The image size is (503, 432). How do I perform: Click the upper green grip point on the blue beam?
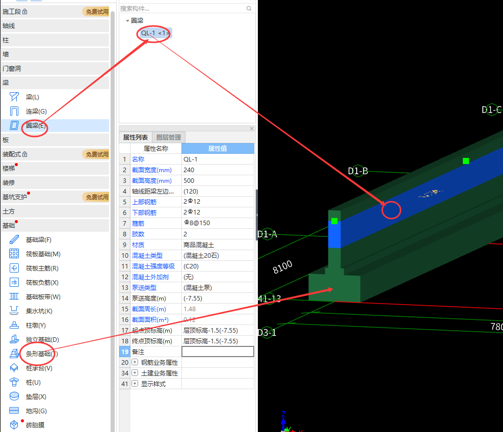tap(466, 161)
